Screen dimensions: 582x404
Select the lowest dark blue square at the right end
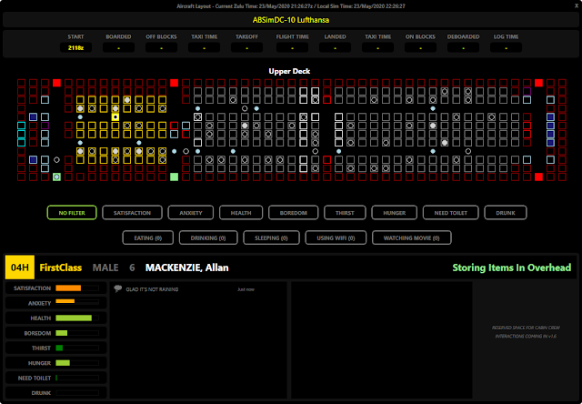[x=550, y=143]
